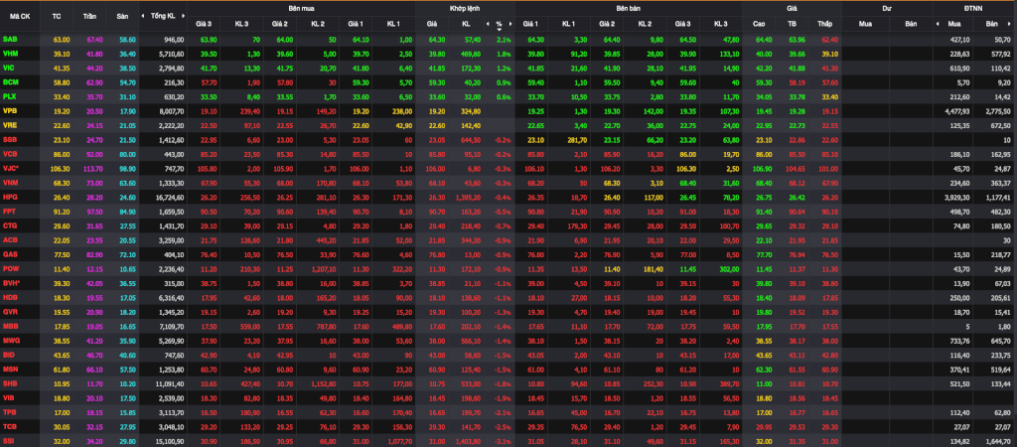Screen dimensions: 1017x447
Task: Sort by the Trần column header
Action: pos(90,16)
